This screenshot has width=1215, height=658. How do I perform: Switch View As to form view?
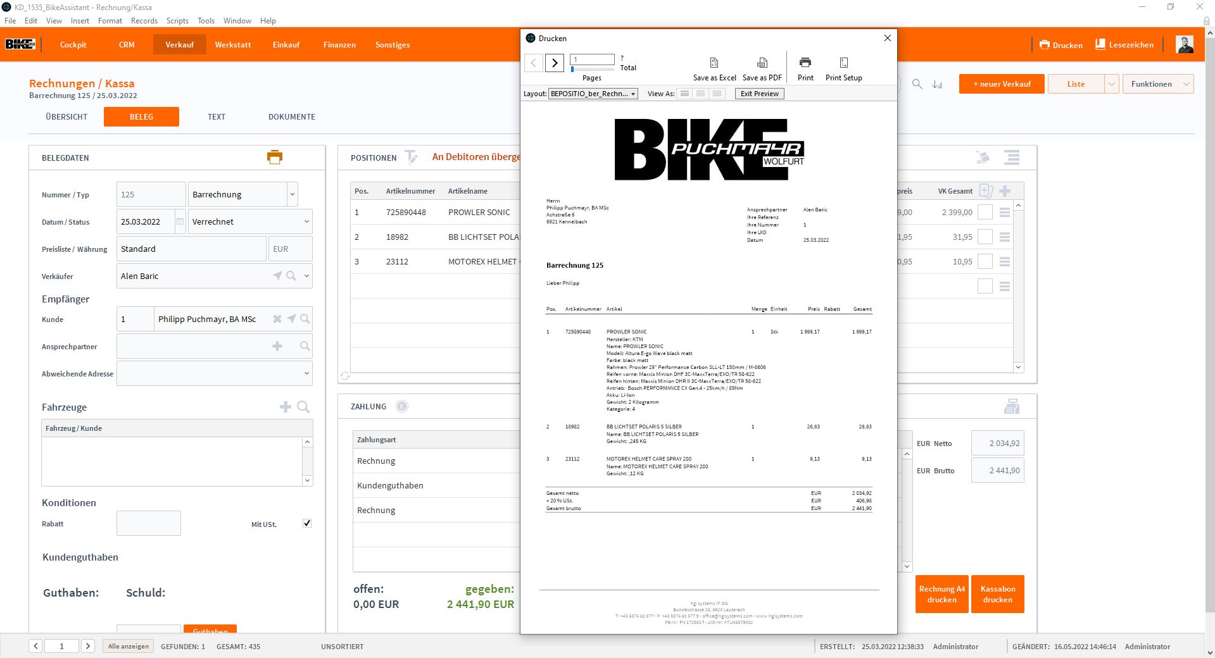click(x=684, y=94)
